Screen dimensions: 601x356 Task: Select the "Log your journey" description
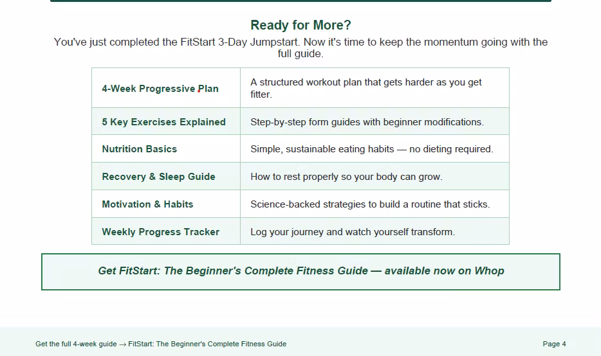353,231
